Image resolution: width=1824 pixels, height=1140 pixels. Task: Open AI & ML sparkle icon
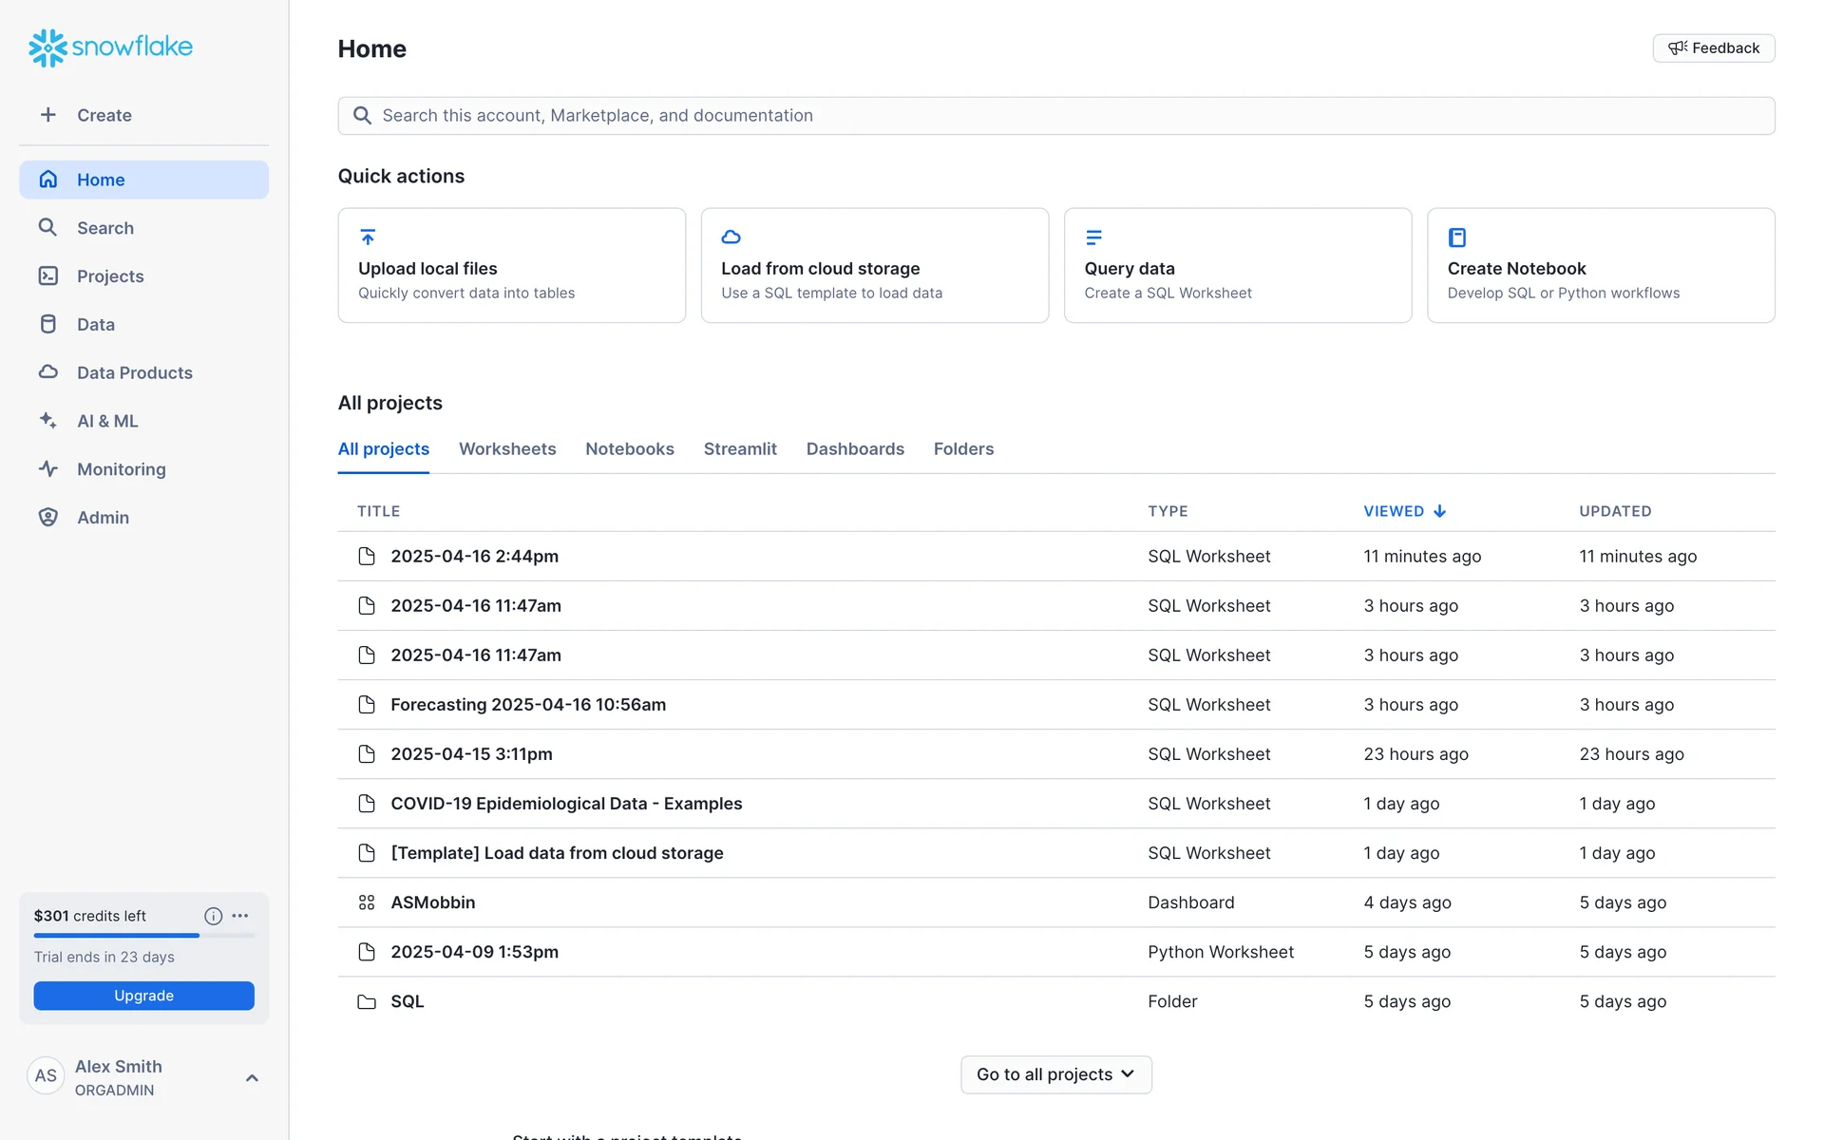click(x=48, y=420)
